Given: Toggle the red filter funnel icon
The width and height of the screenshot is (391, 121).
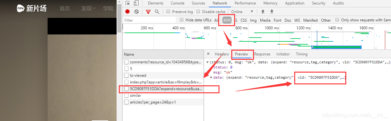Looking at the screenshot, I should [x=148, y=11].
